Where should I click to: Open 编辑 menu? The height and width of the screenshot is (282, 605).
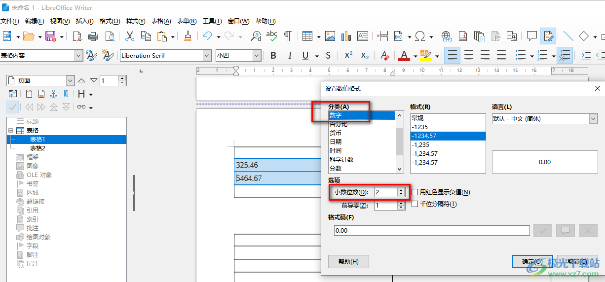[35, 21]
